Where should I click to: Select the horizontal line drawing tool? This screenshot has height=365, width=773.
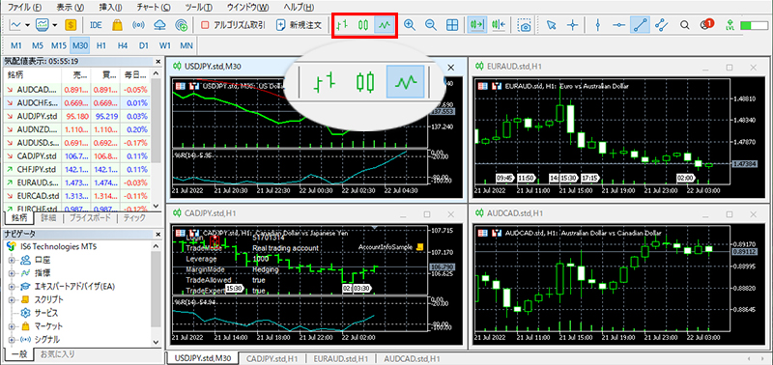619,25
